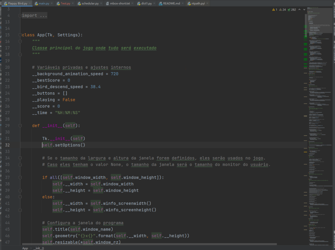Click the docstring "Classe principal do jogo"
Viewport: 335px width, 250px height.
point(62,48)
